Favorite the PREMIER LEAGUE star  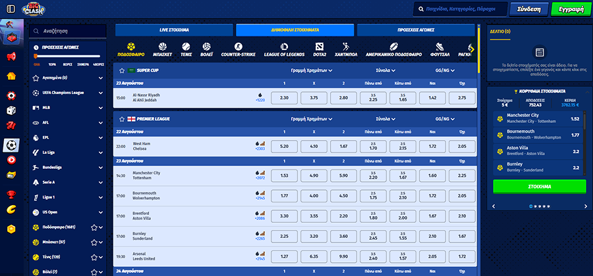121,119
